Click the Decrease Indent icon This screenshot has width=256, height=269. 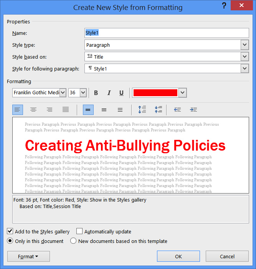177,110
